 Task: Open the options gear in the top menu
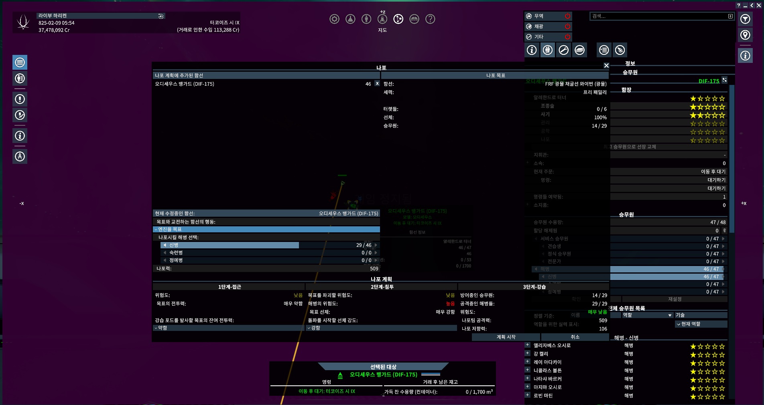pyautogui.click(x=334, y=19)
